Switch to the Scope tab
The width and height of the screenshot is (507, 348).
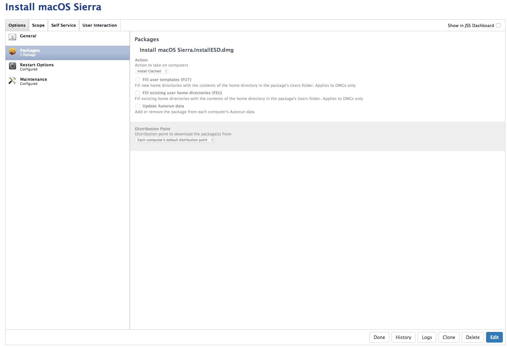click(38, 25)
